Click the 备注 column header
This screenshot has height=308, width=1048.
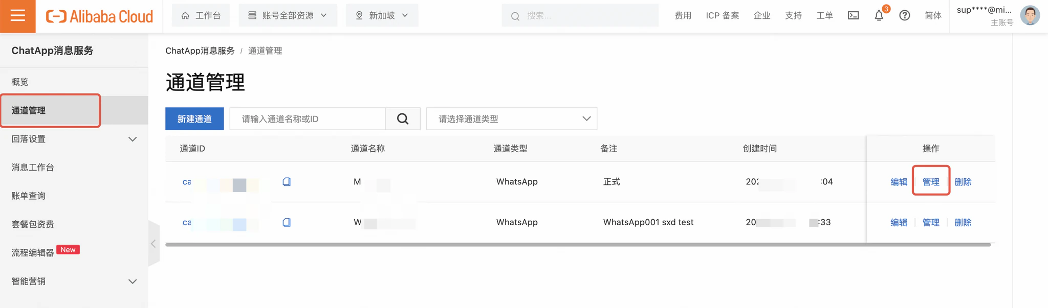[608, 149]
